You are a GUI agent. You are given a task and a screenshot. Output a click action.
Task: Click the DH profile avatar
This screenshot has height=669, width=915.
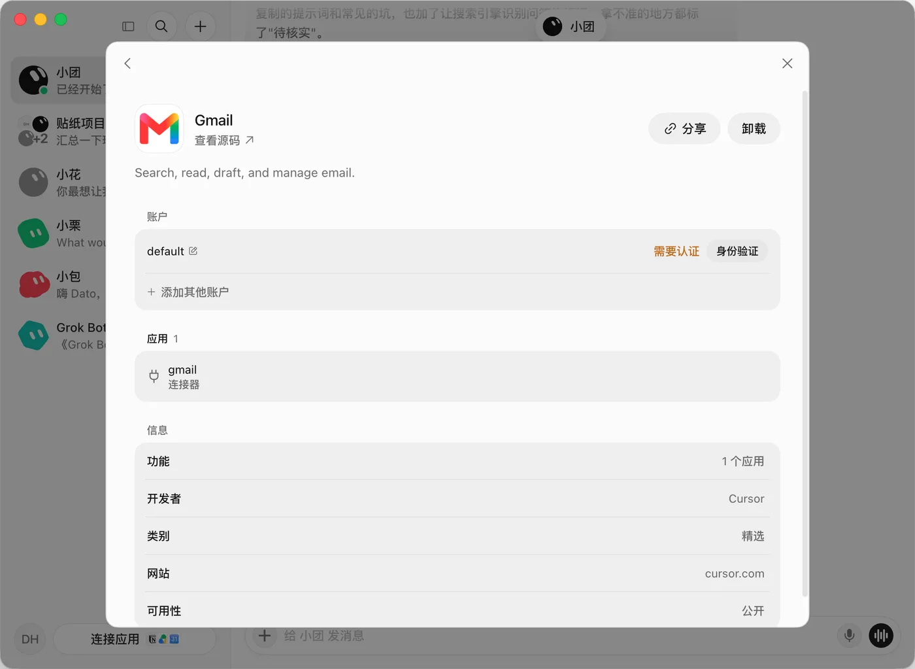(30, 639)
